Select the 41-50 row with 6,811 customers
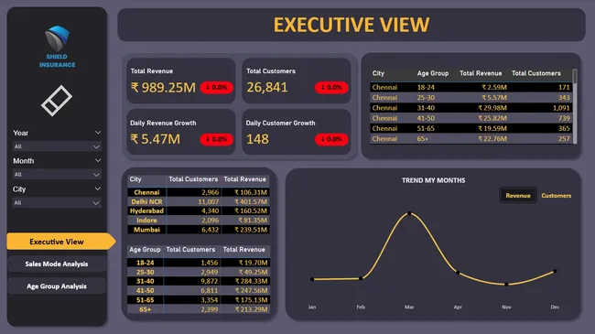This screenshot has width=595, height=334. (199, 290)
